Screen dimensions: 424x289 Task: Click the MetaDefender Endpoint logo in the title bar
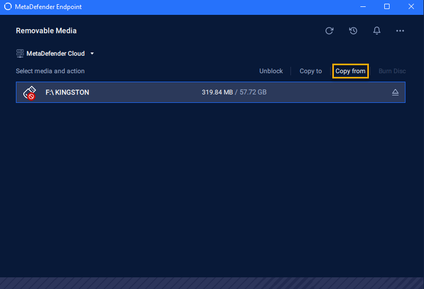tap(8, 6)
